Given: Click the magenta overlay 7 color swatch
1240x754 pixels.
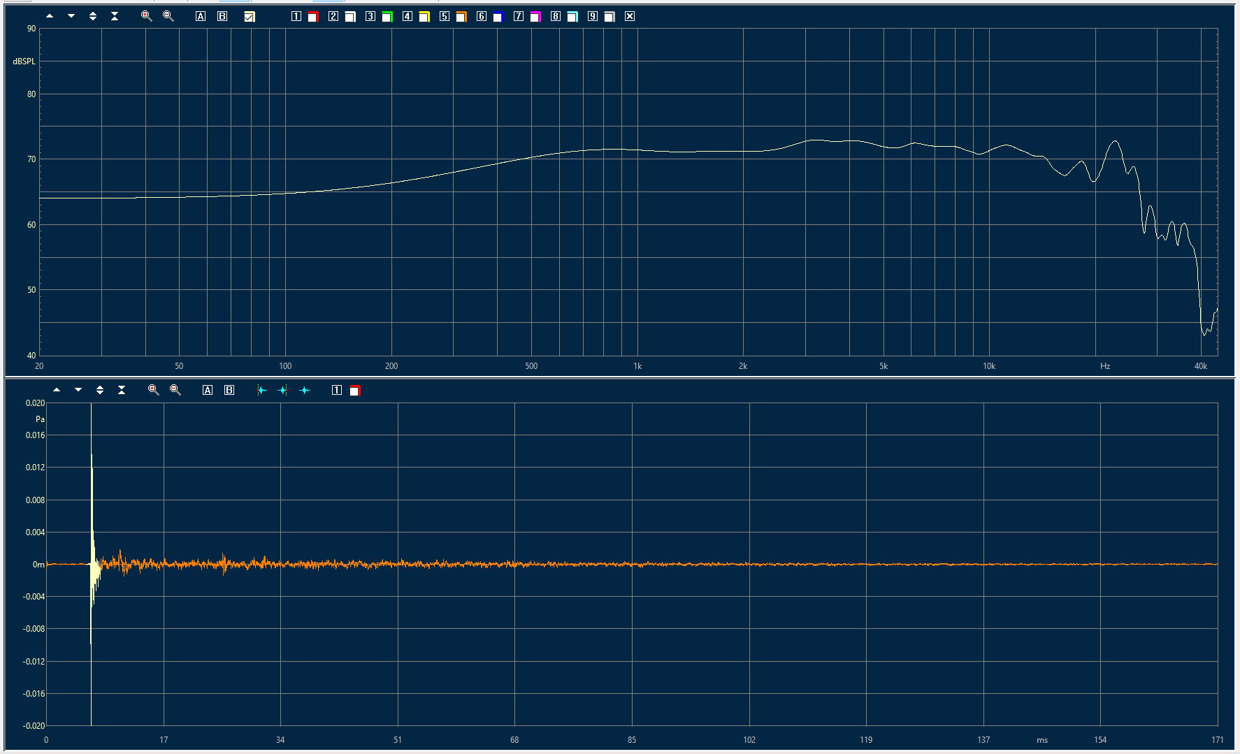Looking at the screenshot, I should [535, 17].
